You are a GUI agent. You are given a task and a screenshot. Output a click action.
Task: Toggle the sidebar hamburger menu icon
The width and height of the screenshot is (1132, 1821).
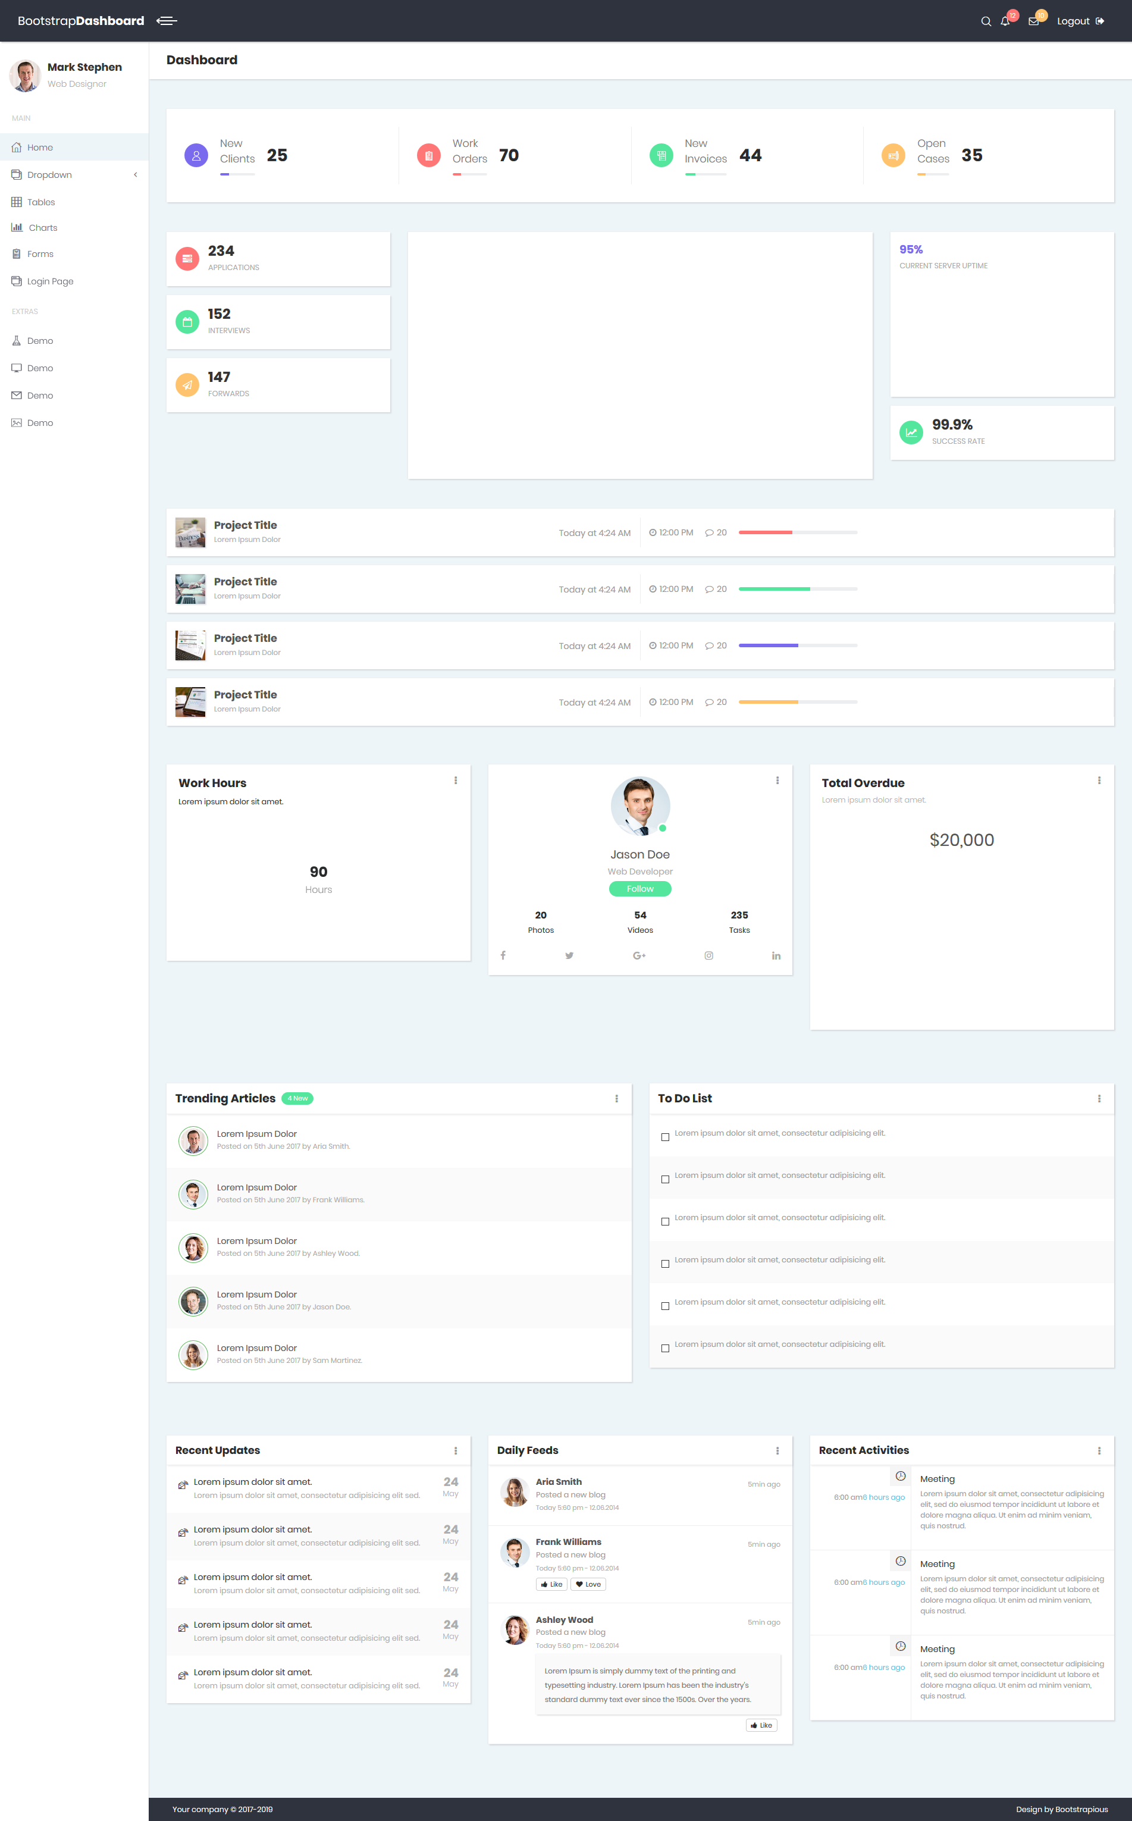pos(166,21)
